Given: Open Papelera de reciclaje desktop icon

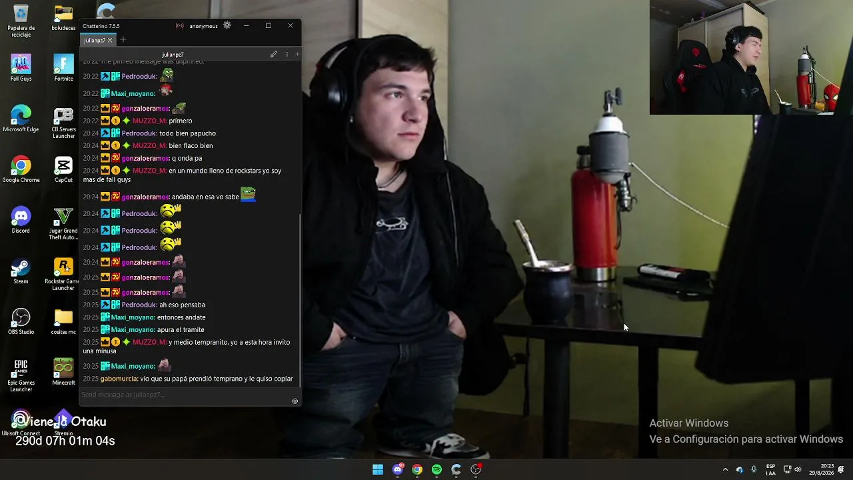Looking at the screenshot, I should [x=21, y=21].
